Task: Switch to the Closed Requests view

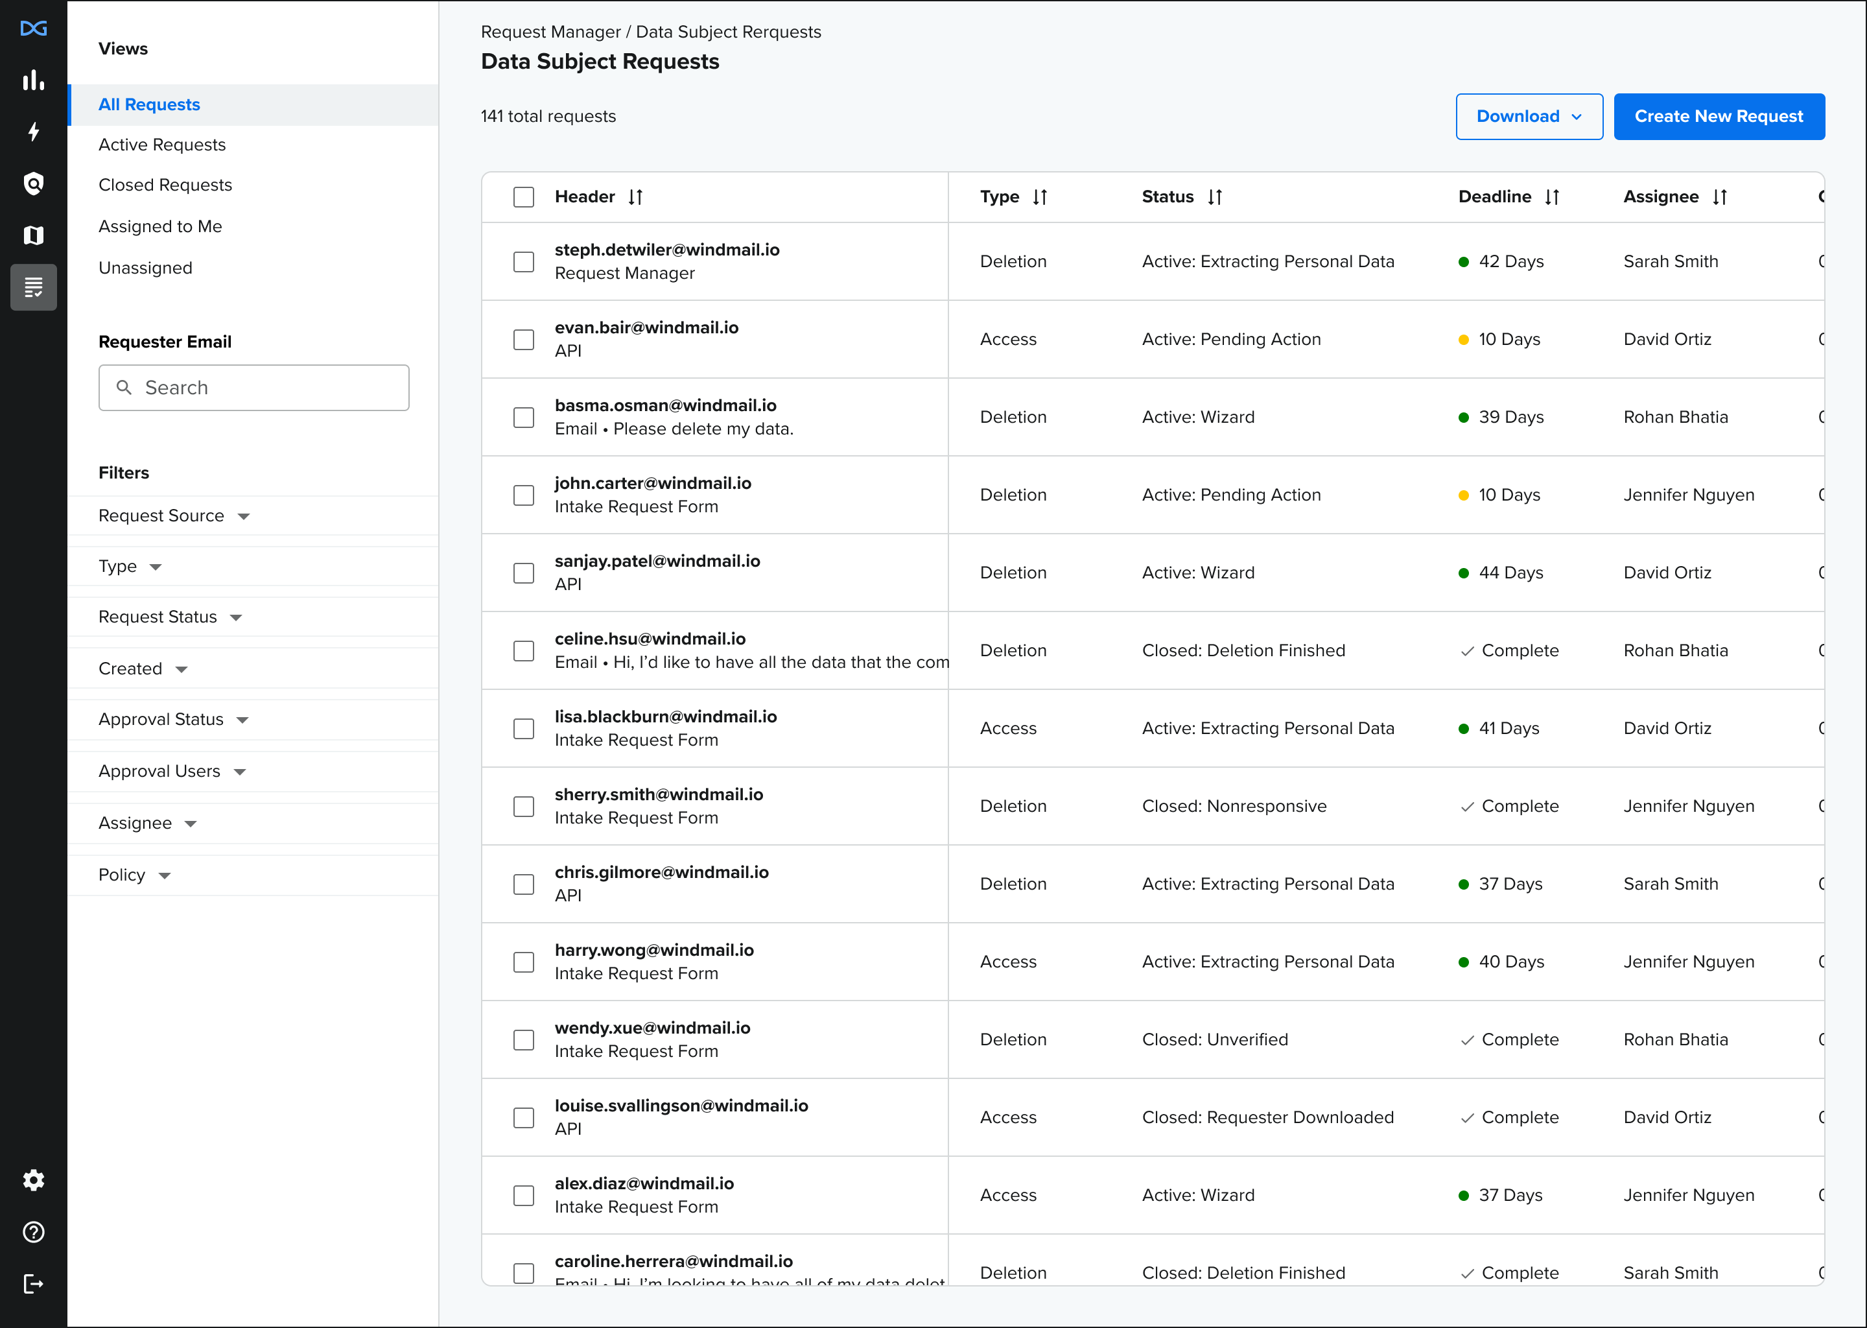Action: pyautogui.click(x=165, y=185)
